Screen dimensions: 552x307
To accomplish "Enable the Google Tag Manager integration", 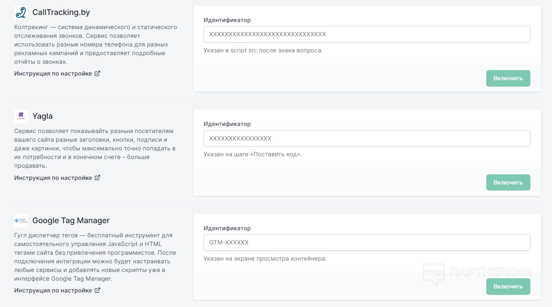I will pyautogui.click(x=508, y=287).
